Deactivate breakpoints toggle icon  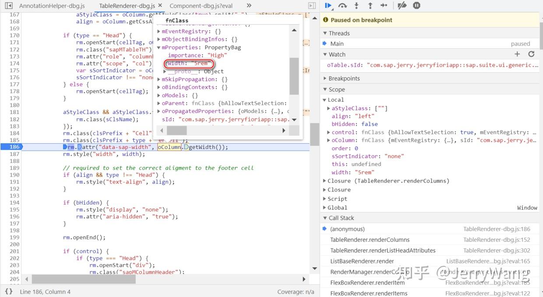coord(402,6)
